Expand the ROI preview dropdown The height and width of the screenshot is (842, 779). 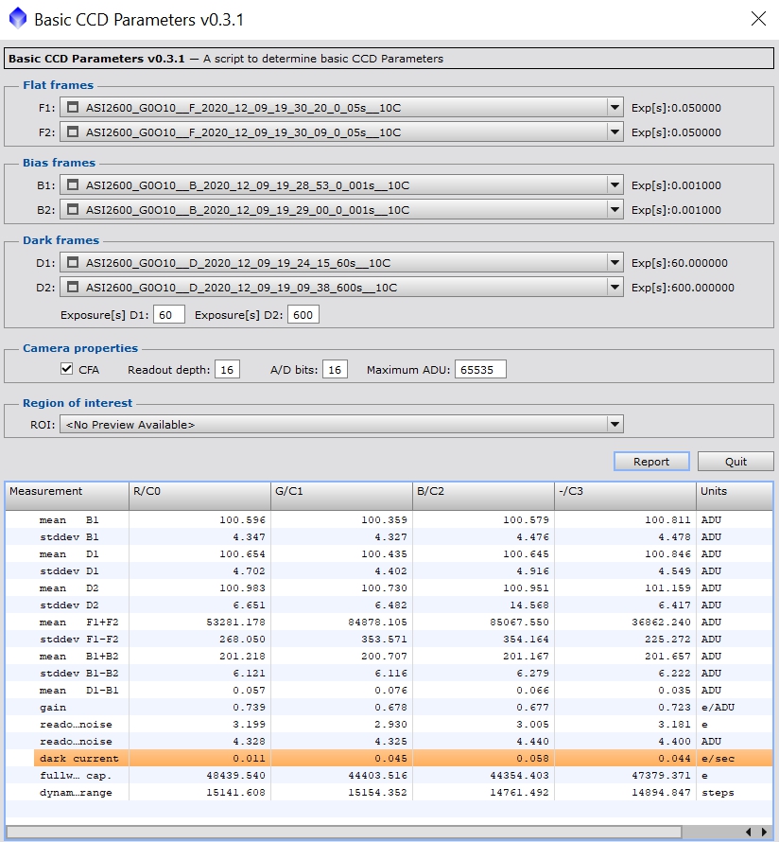point(615,425)
